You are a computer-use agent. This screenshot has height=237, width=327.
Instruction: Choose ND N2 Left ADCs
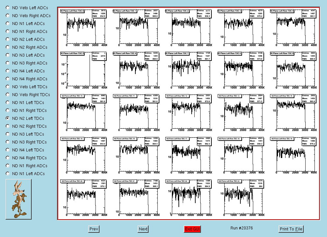(8, 39)
